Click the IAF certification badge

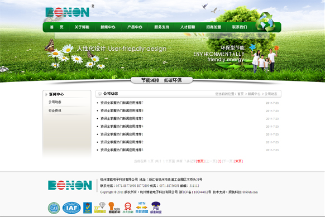[x=71, y=208]
